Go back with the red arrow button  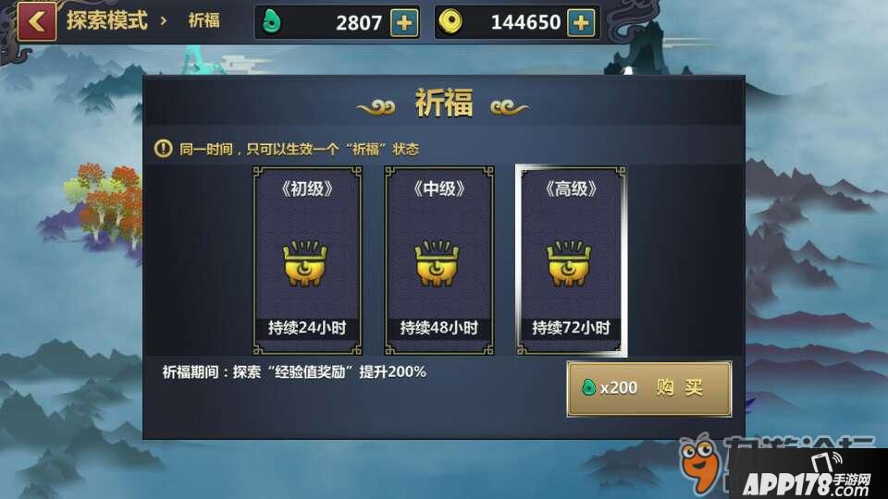[x=37, y=21]
